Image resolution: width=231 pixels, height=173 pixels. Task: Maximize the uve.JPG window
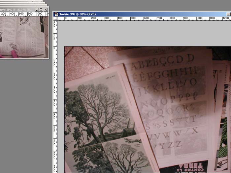click(41, 10)
